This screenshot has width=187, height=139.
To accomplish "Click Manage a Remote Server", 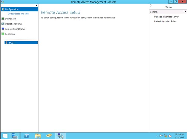I will [x=166, y=17].
